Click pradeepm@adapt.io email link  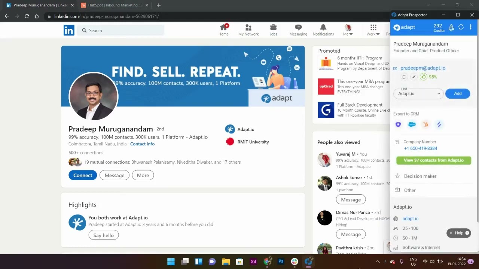423,68
